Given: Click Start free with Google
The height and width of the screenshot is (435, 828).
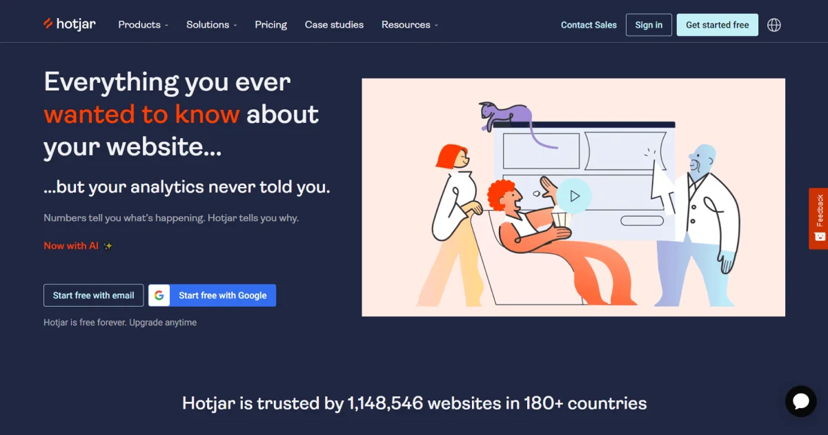Looking at the screenshot, I should [x=213, y=296].
